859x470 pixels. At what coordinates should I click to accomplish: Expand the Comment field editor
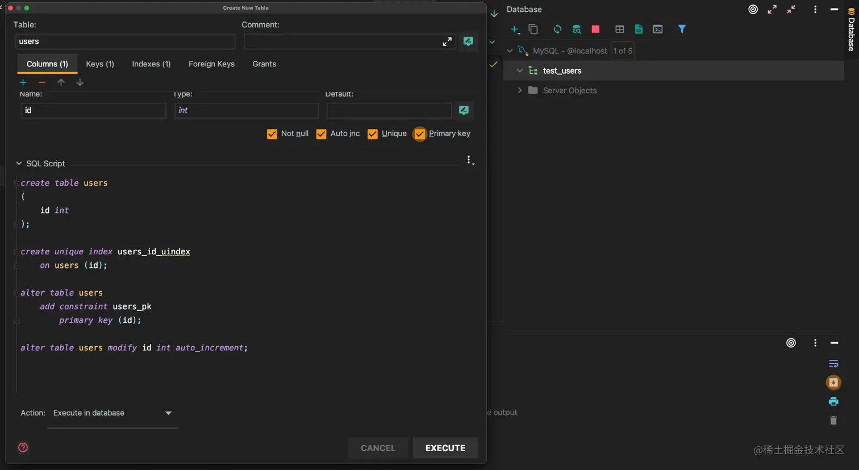click(447, 41)
